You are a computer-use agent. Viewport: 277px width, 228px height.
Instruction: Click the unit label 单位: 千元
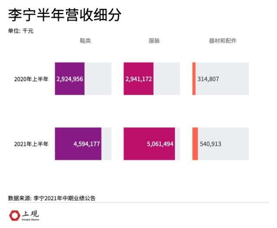point(21,31)
